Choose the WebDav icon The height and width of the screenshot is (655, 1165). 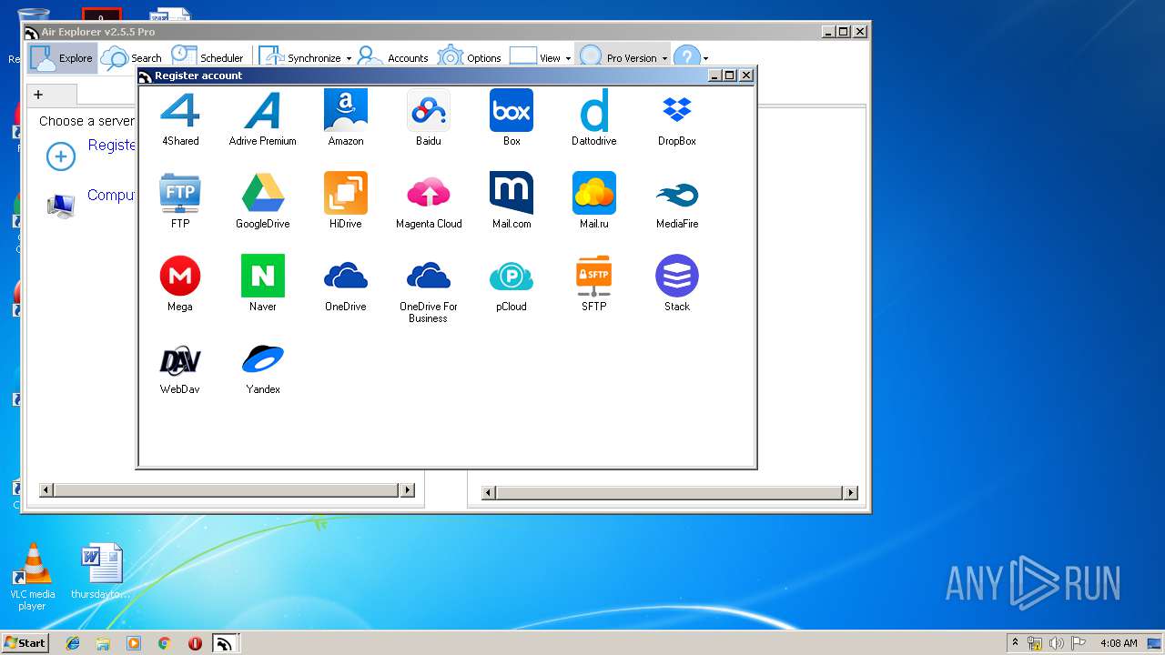(180, 358)
